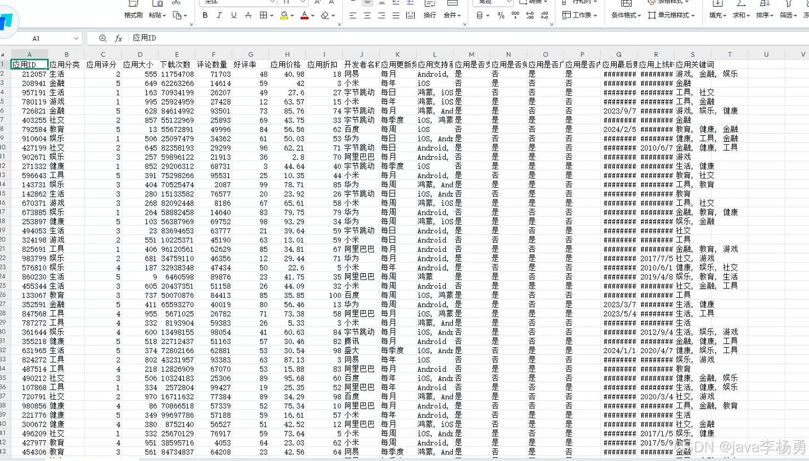809x461 pixels.
Task: Apply percent style number format
Action: point(501,15)
